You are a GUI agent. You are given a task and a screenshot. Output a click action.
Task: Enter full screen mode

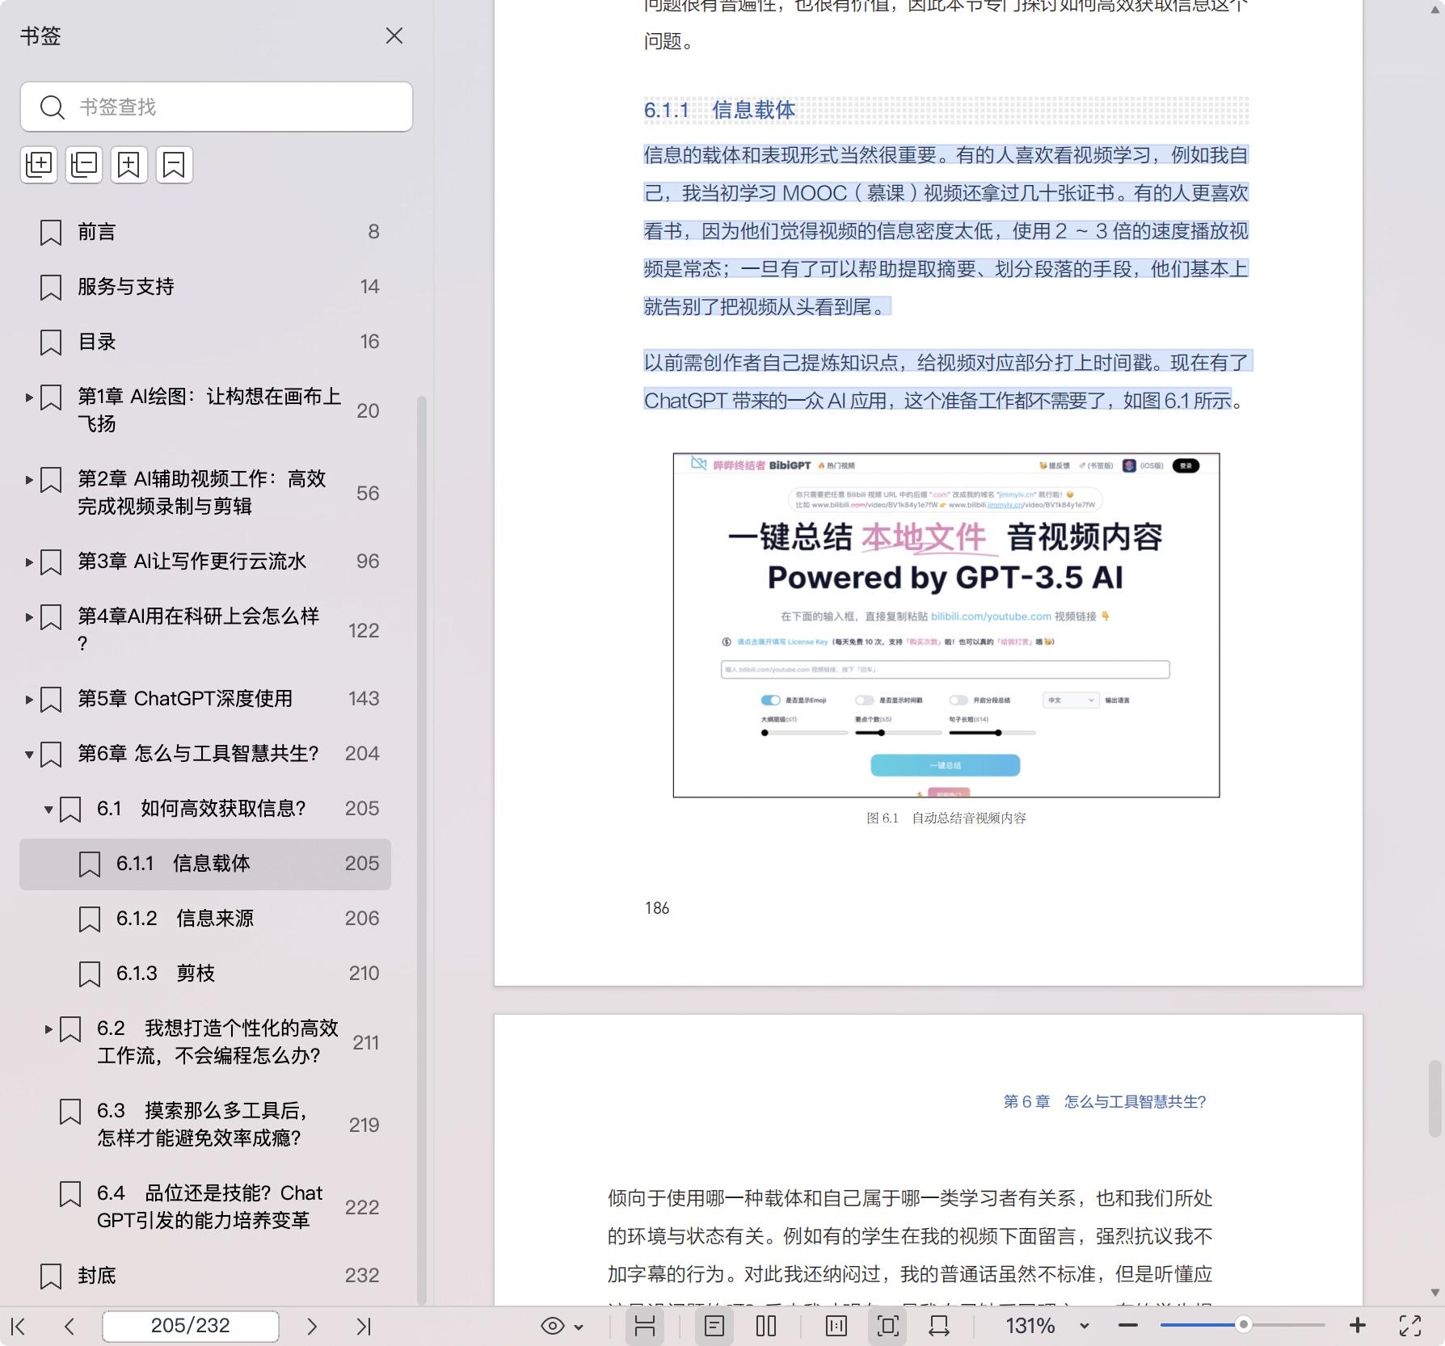click(x=1410, y=1326)
